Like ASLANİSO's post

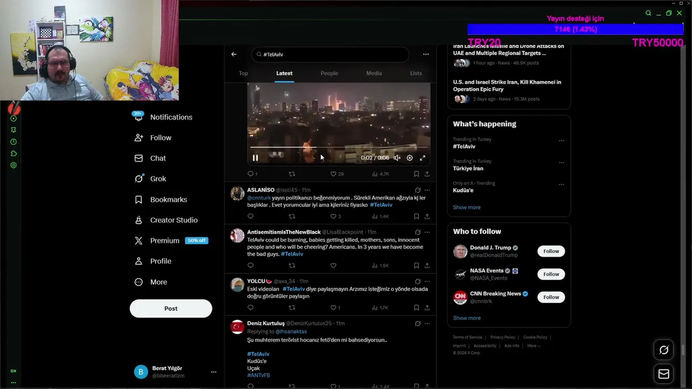(x=333, y=216)
